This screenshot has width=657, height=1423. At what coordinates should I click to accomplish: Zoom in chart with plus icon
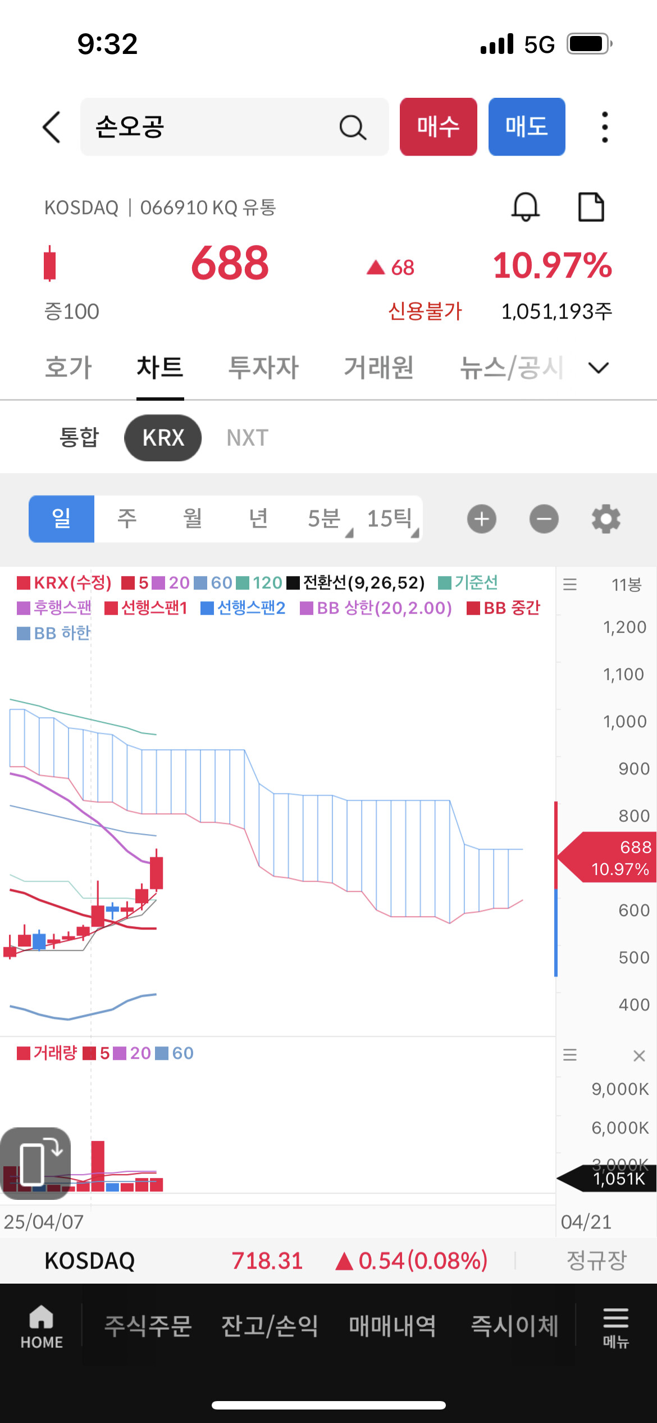coord(481,519)
